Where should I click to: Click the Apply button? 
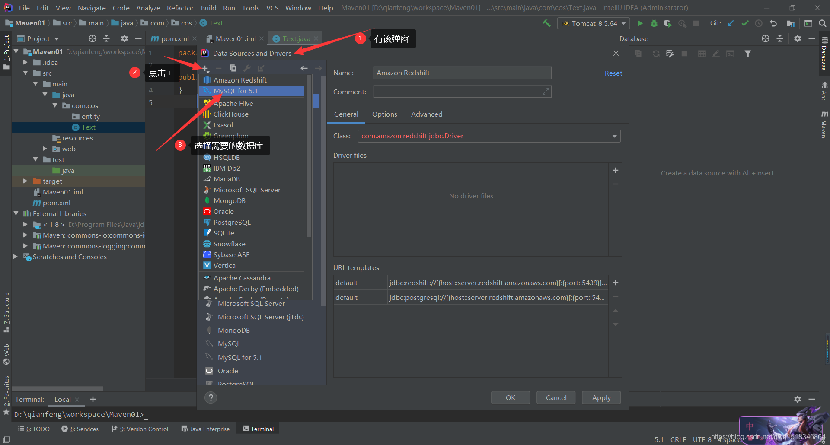601,397
